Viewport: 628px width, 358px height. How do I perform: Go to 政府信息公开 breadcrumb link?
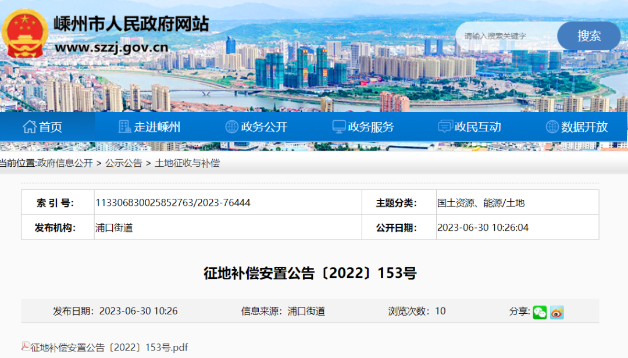[x=65, y=163]
